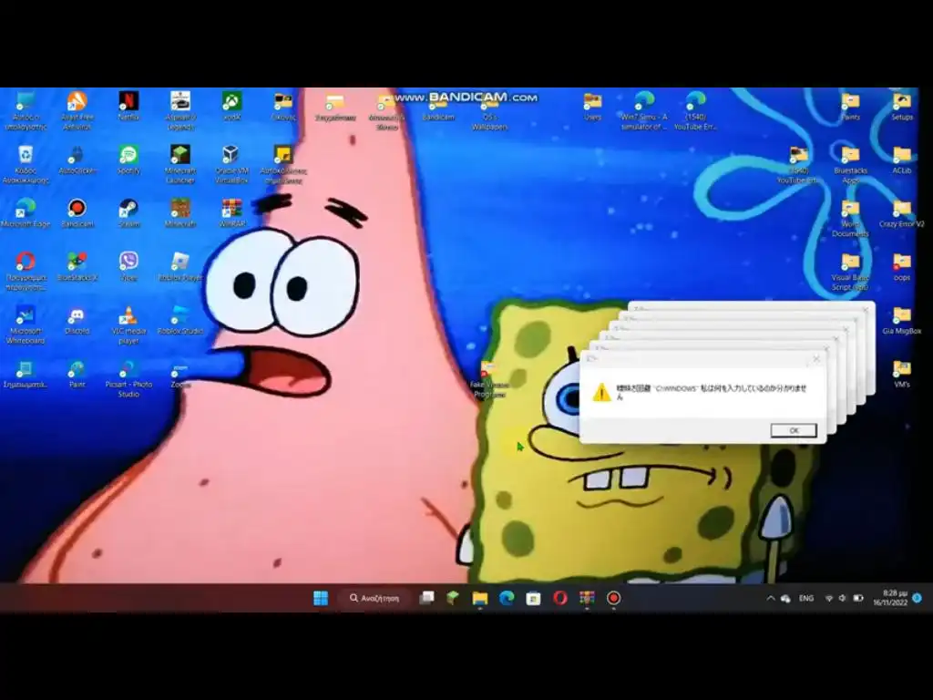
Task: Open Task View from the taskbar
Action: click(426, 598)
